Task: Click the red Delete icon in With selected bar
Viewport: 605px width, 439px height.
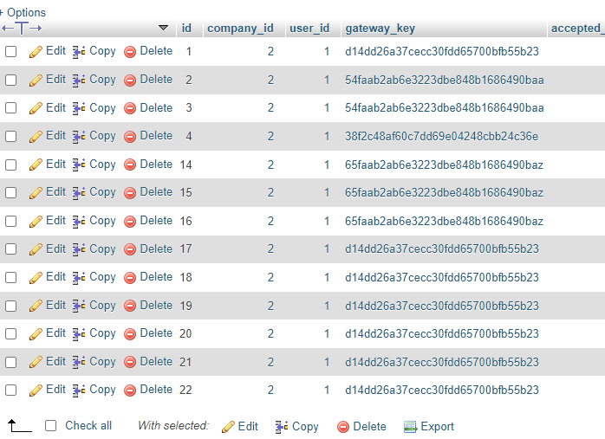Action: tap(343, 427)
